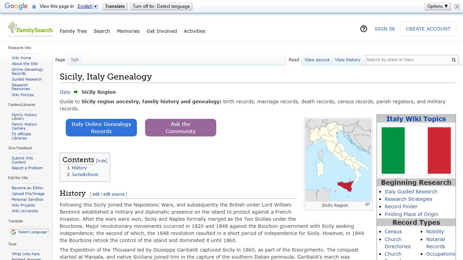Open Wiki University link
463x260 pixels.
[25, 211]
